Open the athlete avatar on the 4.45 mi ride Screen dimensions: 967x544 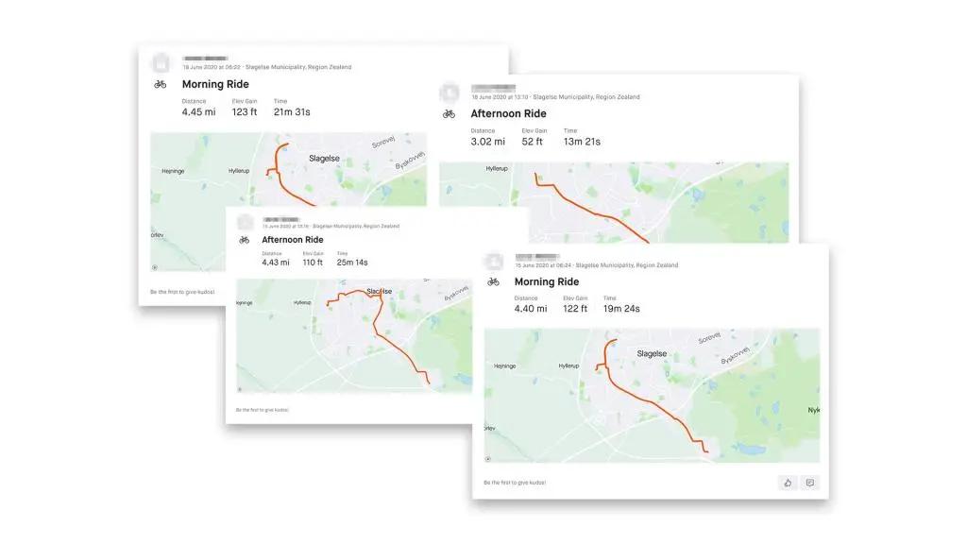pyautogui.click(x=161, y=62)
